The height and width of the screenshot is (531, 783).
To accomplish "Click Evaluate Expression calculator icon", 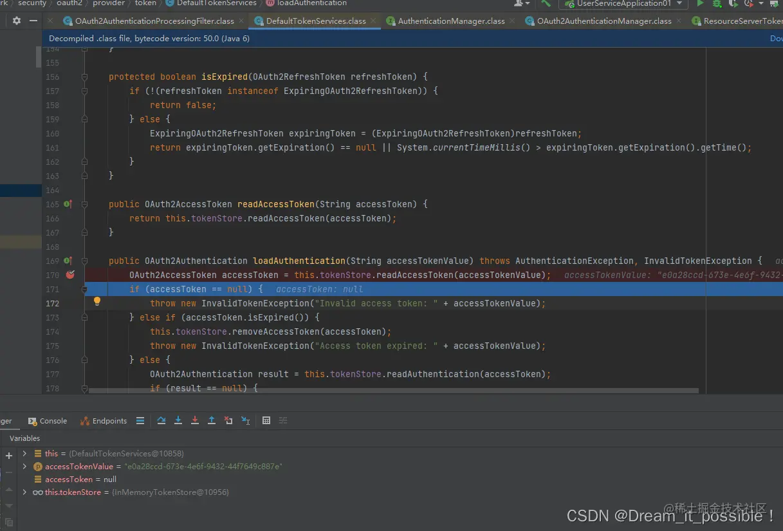I will pos(266,420).
